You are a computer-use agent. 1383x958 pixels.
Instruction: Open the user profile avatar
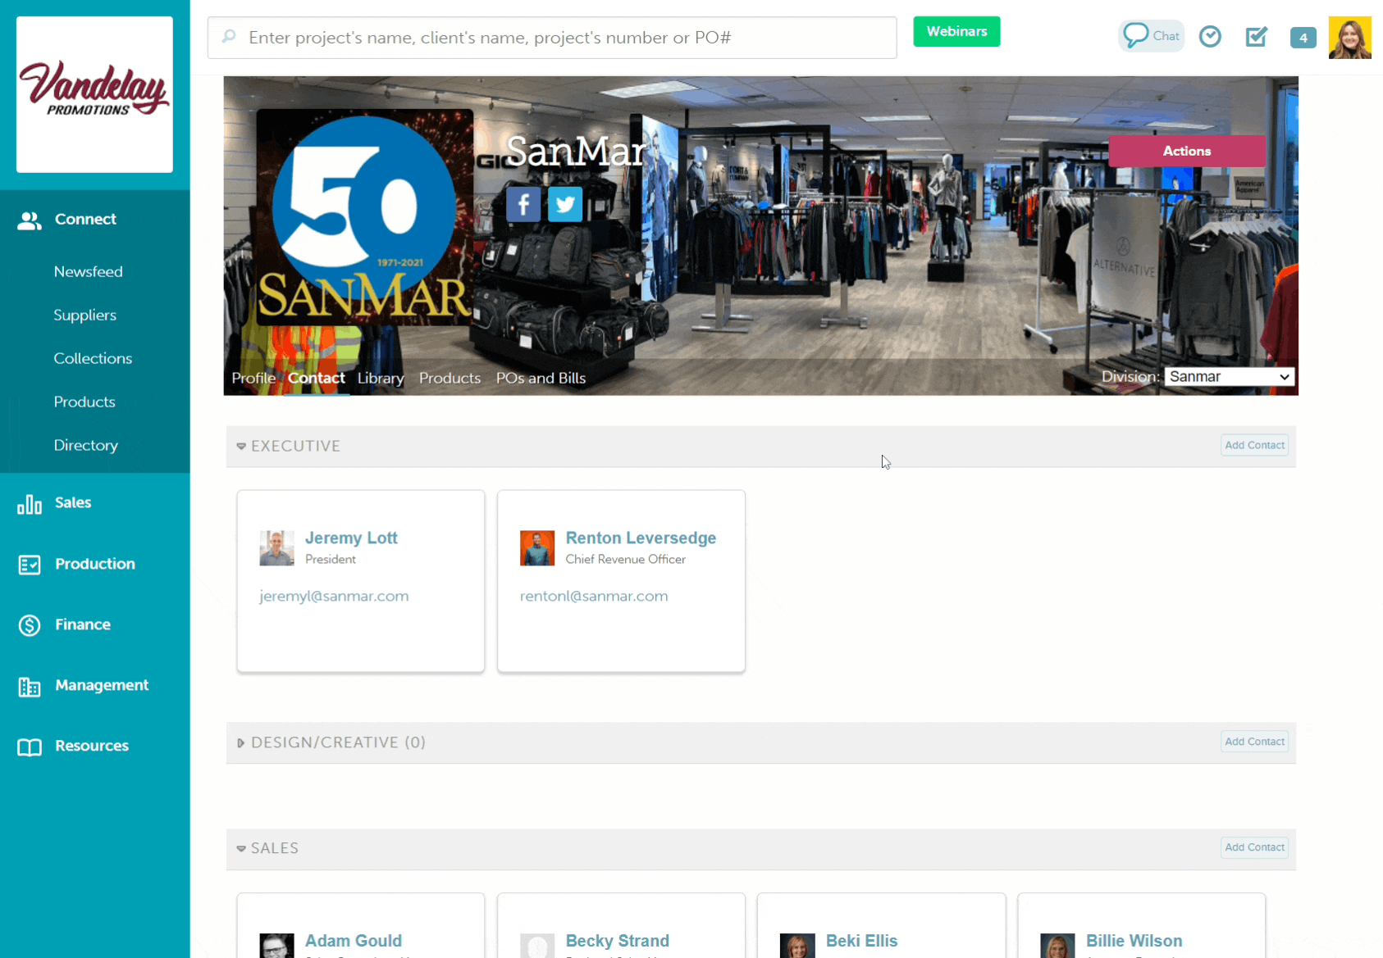point(1349,38)
